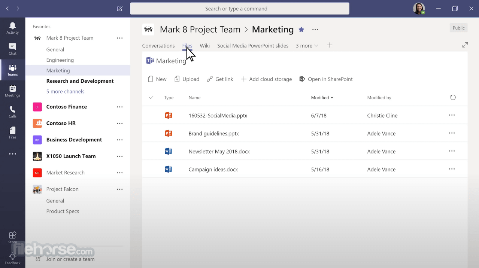Select the Teams icon in sidebar
Screen dimensions: 479x268
tap(12, 70)
